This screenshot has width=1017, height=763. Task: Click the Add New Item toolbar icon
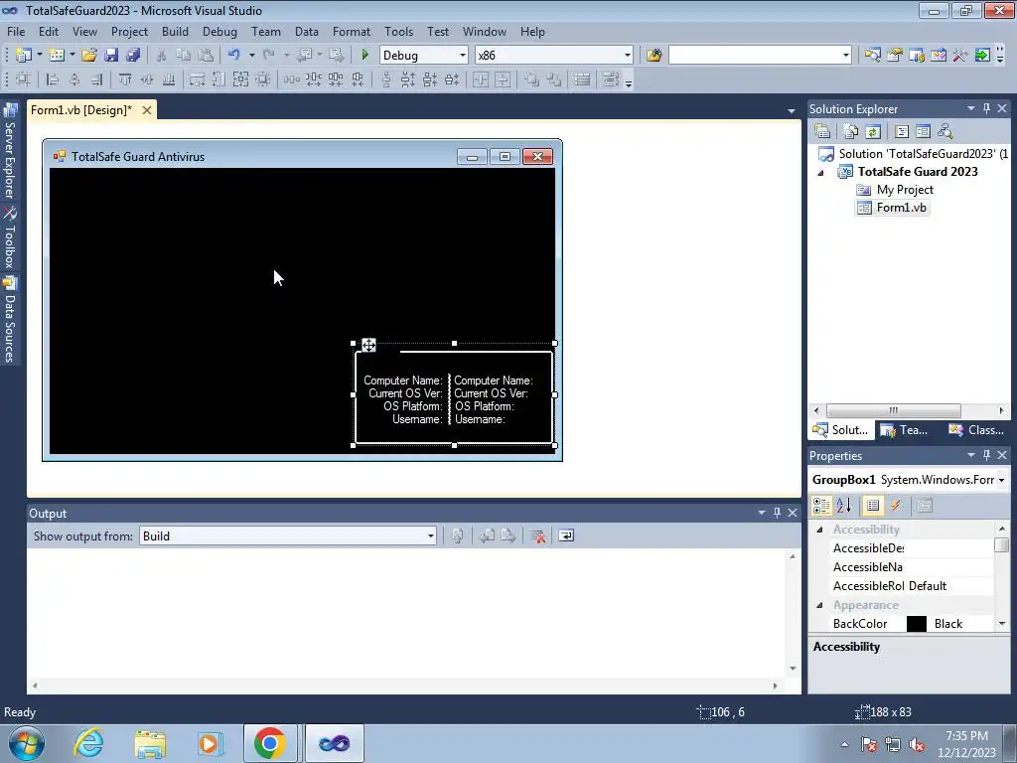coord(57,56)
